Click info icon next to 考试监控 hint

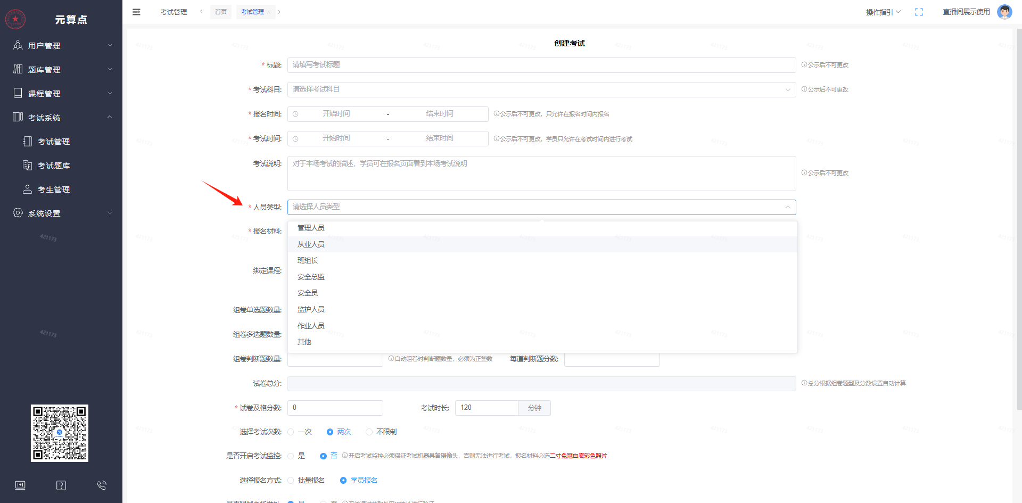tap(345, 455)
